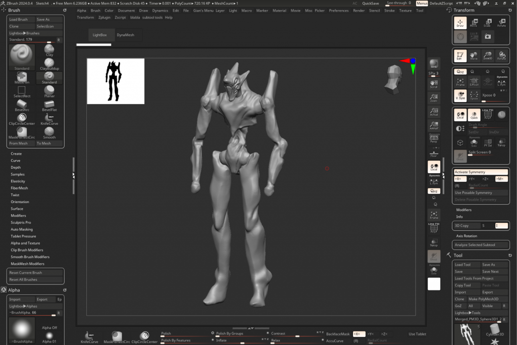Toggle Use Tablet
Screen dimensions: 517x345
coord(417,334)
